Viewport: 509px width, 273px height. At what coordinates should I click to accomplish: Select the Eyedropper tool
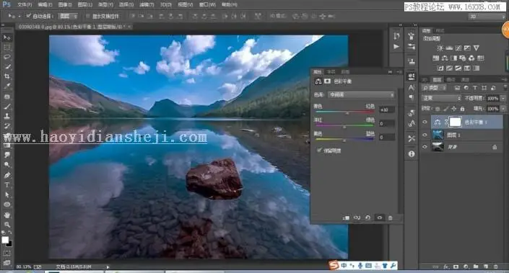click(x=6, y=86)
